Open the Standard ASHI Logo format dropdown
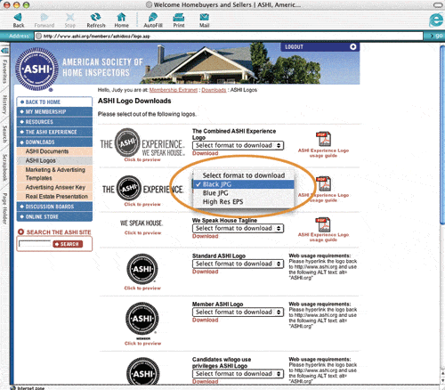 pyautogui.click(x=239, y=264)
